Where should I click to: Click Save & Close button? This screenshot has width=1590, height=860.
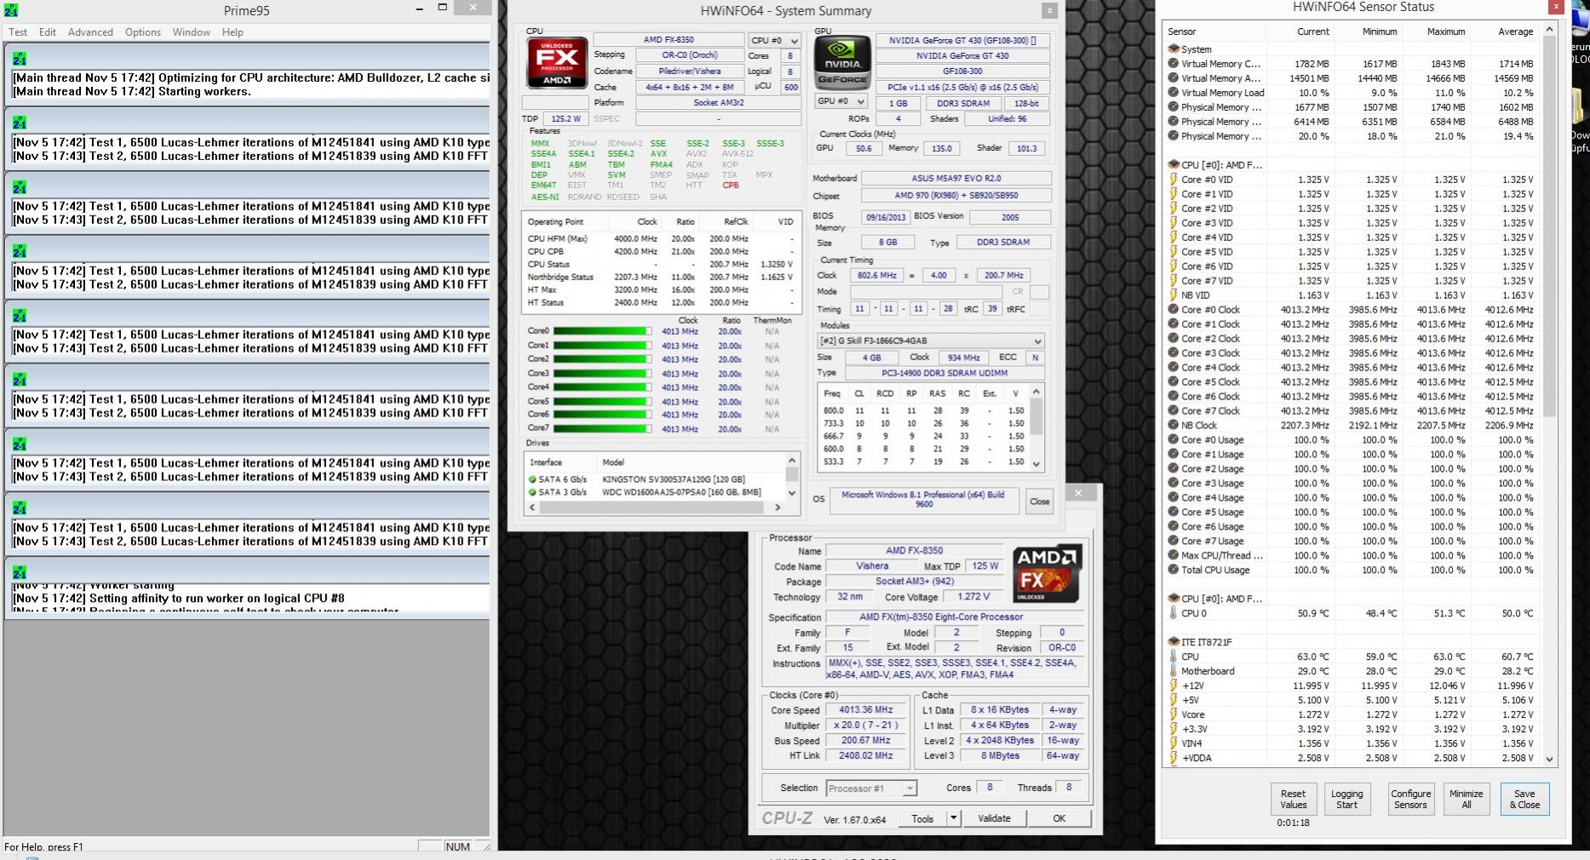[1524, 799]
